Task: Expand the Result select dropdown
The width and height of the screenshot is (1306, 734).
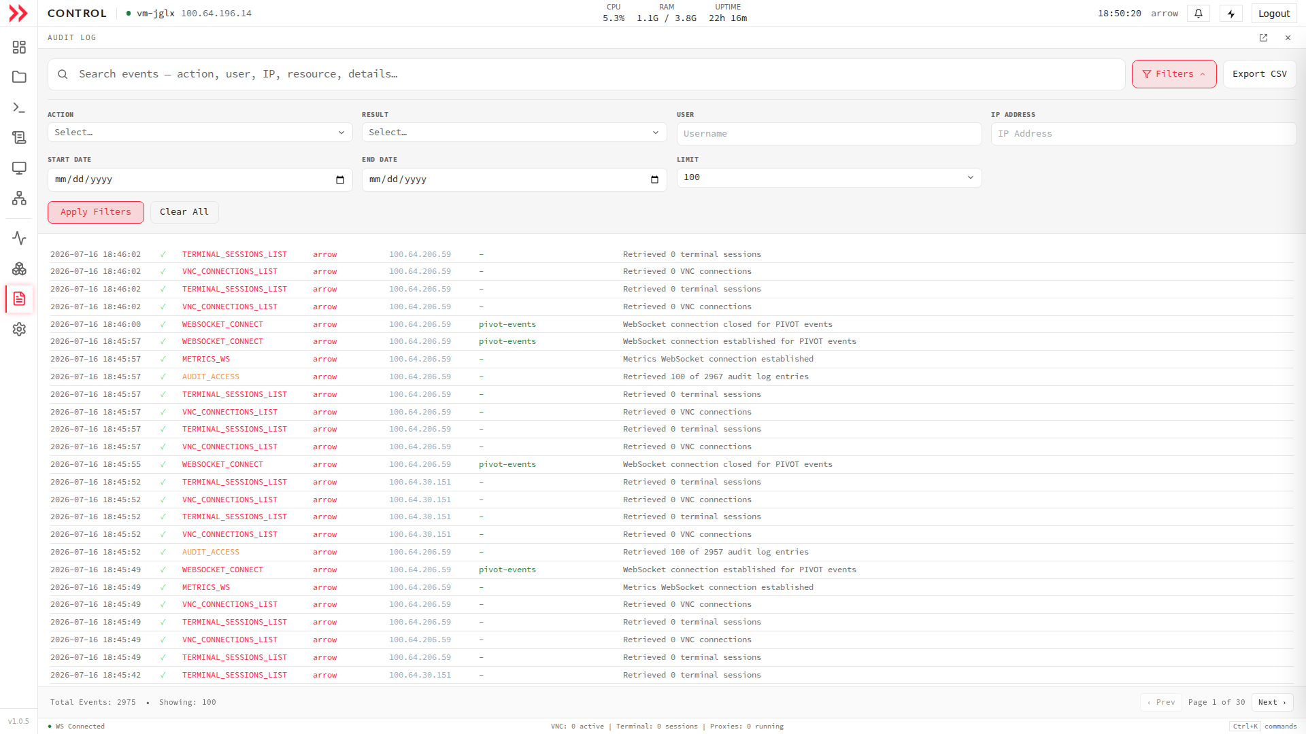Action: pyautogui.click(x=514, y=133)
